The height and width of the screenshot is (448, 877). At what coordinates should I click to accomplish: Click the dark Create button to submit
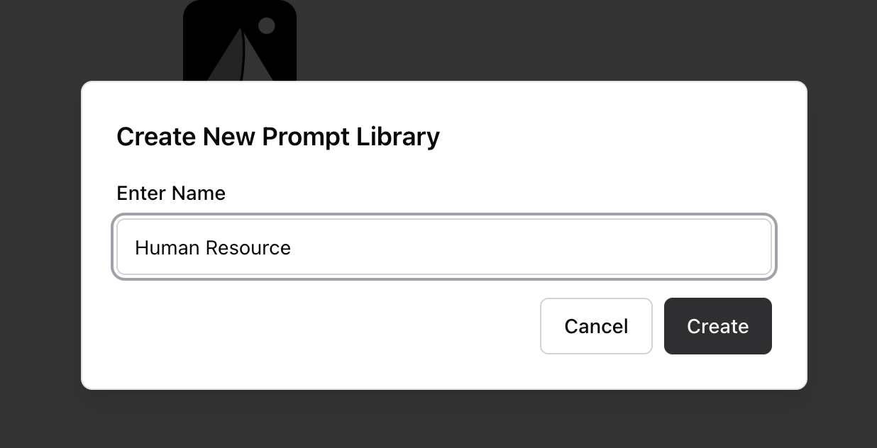pos(717,326)
